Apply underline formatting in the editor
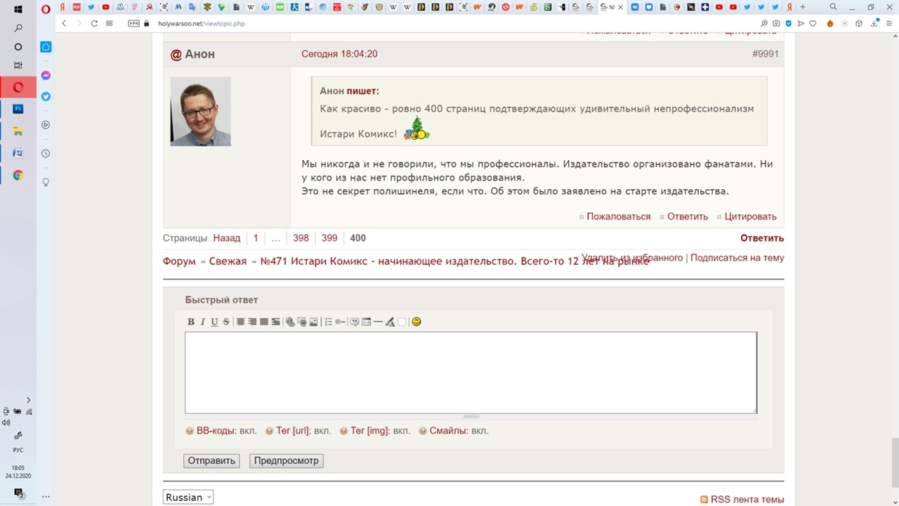 click(x=214, y=322)
